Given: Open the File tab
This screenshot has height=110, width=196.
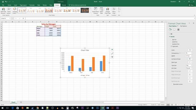Looking at the screenshot, I should pos(3,5).
